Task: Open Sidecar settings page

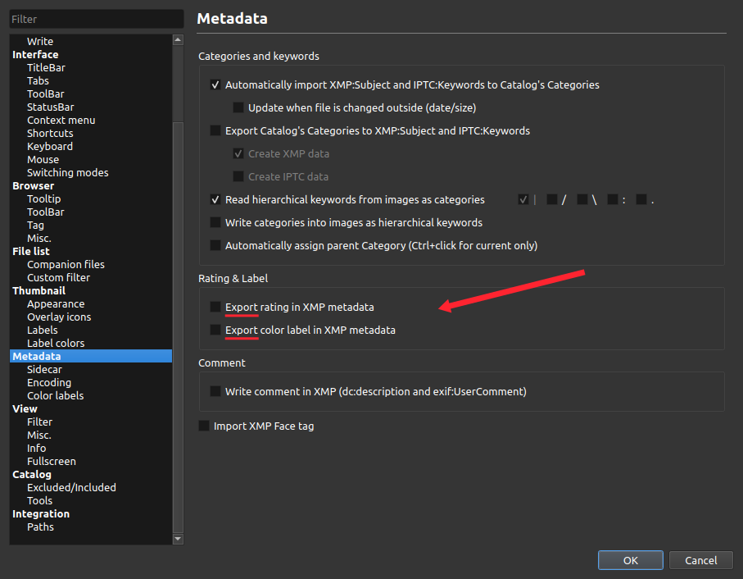Action: tap(44, 369)
